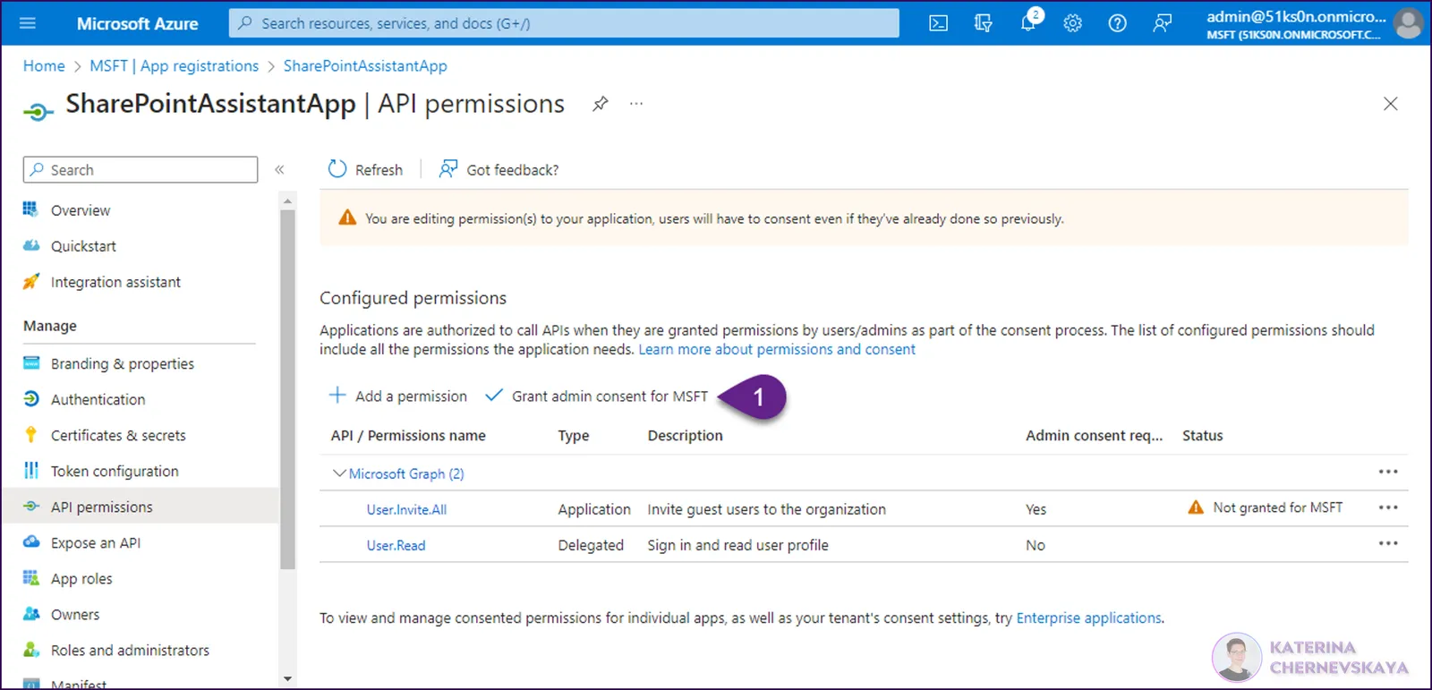This screenshot has height=690, width=1432.
Task: Go to MSFT | App registrations breadcrumb
Action: (174, 65)
